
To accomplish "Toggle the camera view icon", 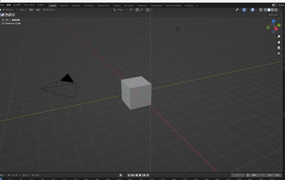I will [x=279, y=48].
